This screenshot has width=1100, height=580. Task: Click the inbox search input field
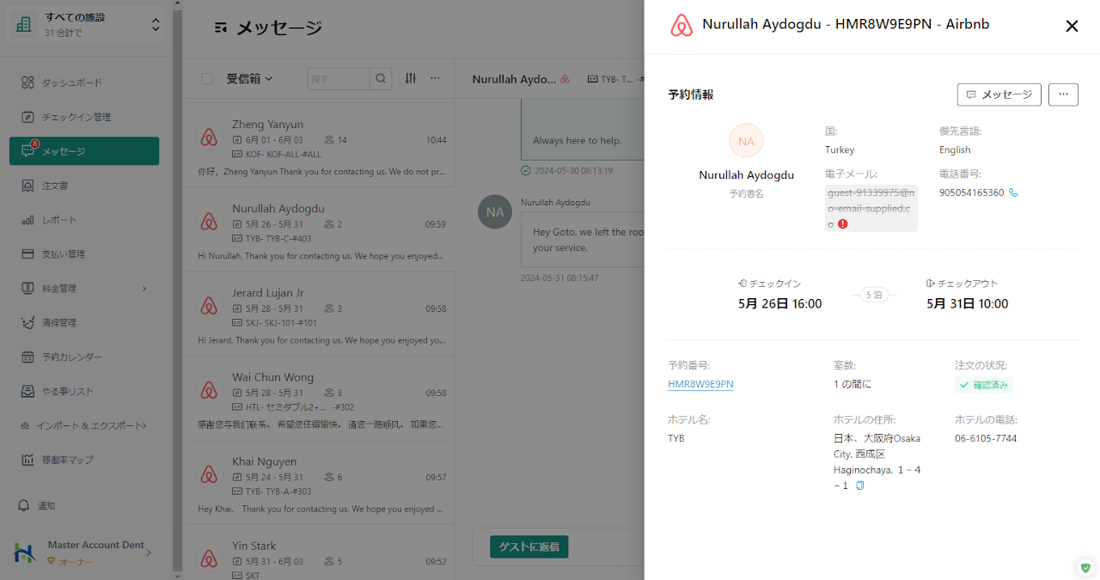pos(339,79)
